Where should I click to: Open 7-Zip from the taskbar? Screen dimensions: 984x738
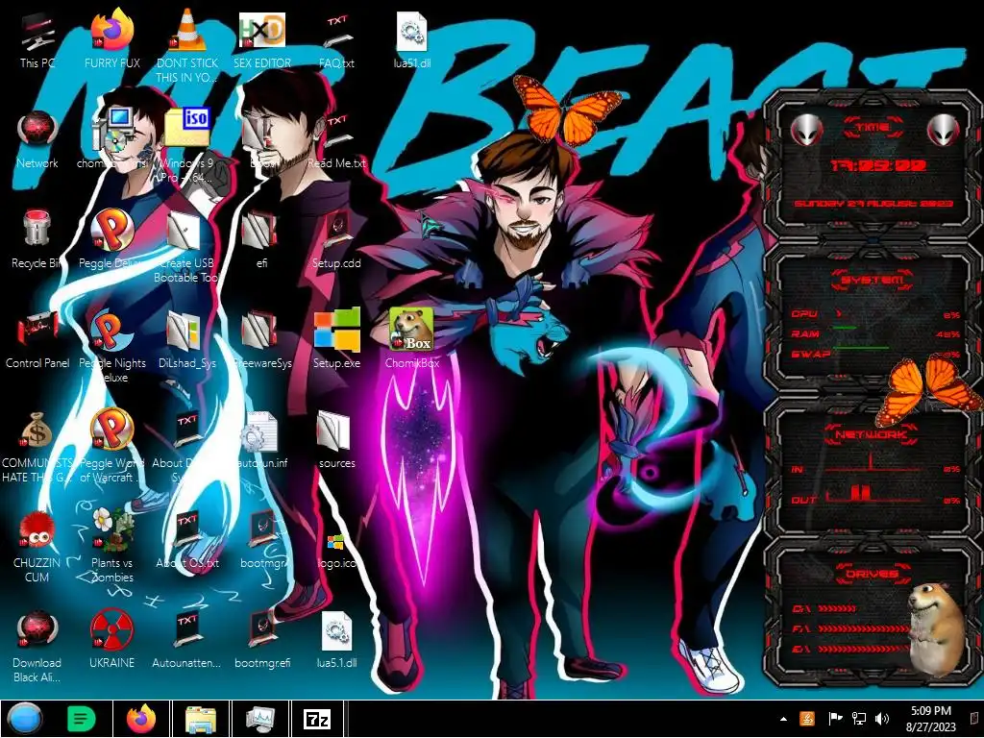317,719
